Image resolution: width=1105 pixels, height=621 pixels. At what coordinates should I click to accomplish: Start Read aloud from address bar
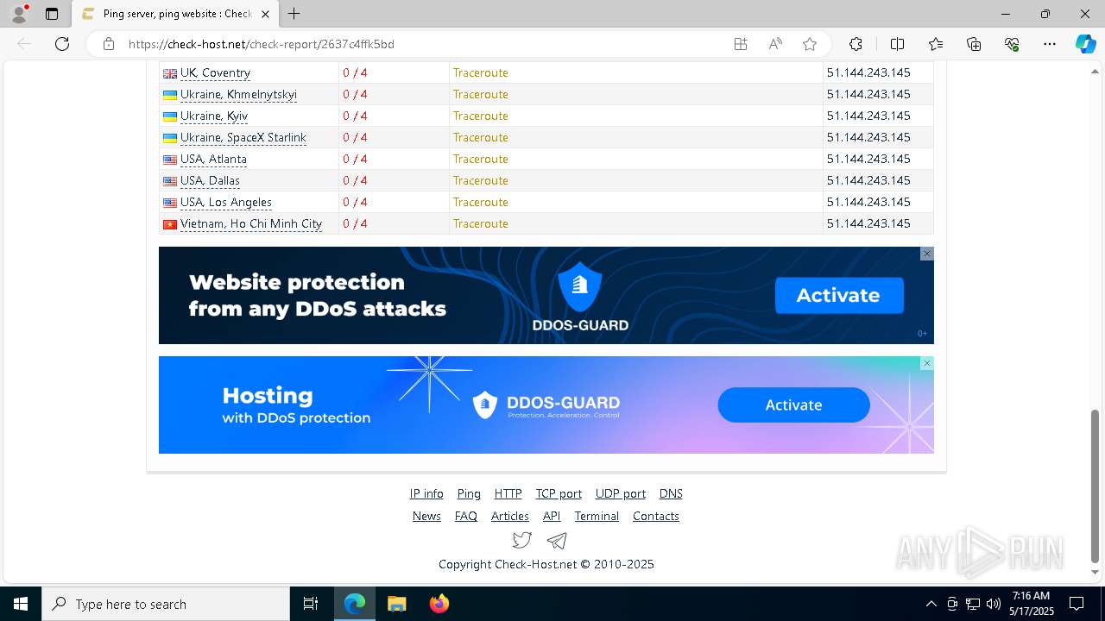(775, 44)
